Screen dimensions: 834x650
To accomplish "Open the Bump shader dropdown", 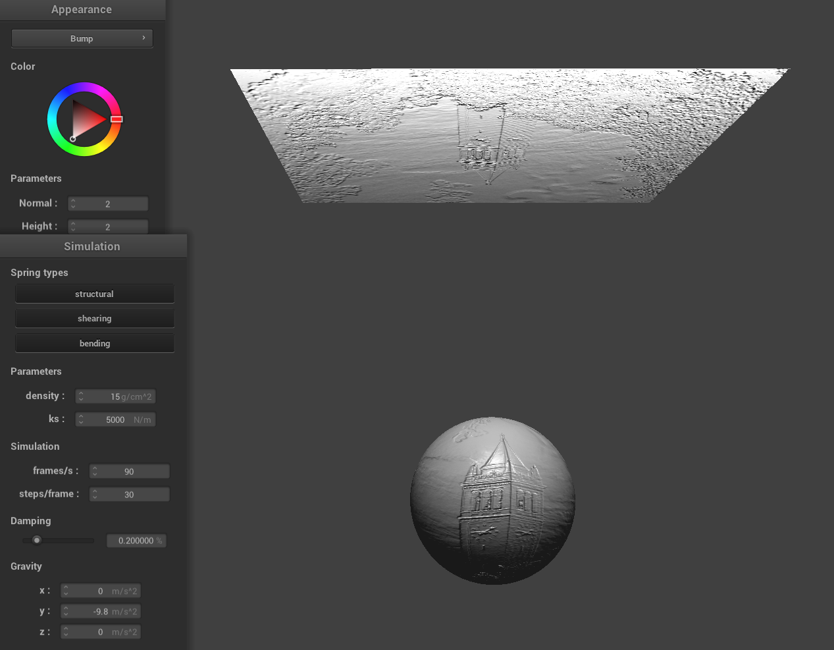I will click(82, 38).
